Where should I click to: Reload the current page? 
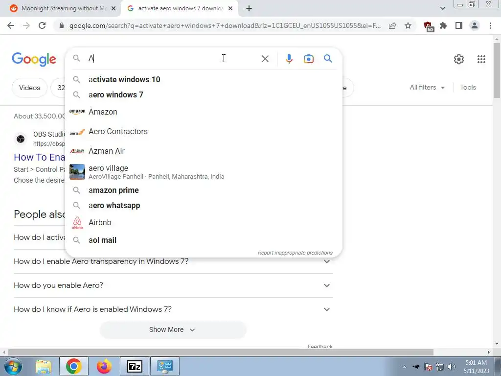pos(42,25)
